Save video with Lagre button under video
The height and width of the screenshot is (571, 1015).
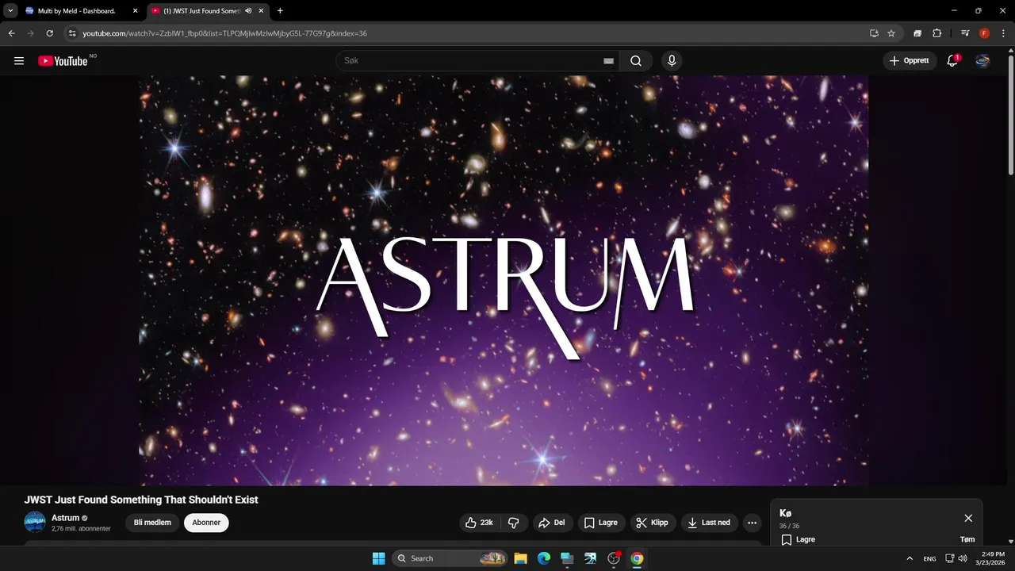click(x=600, y=523)
